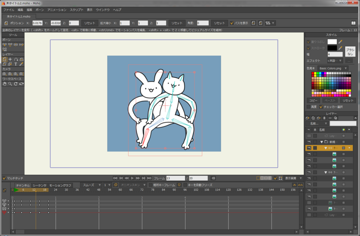Screen dimensions: 360x236
Task: Uncheck the パスを表示 checkbox
Action: pos(232,23)
